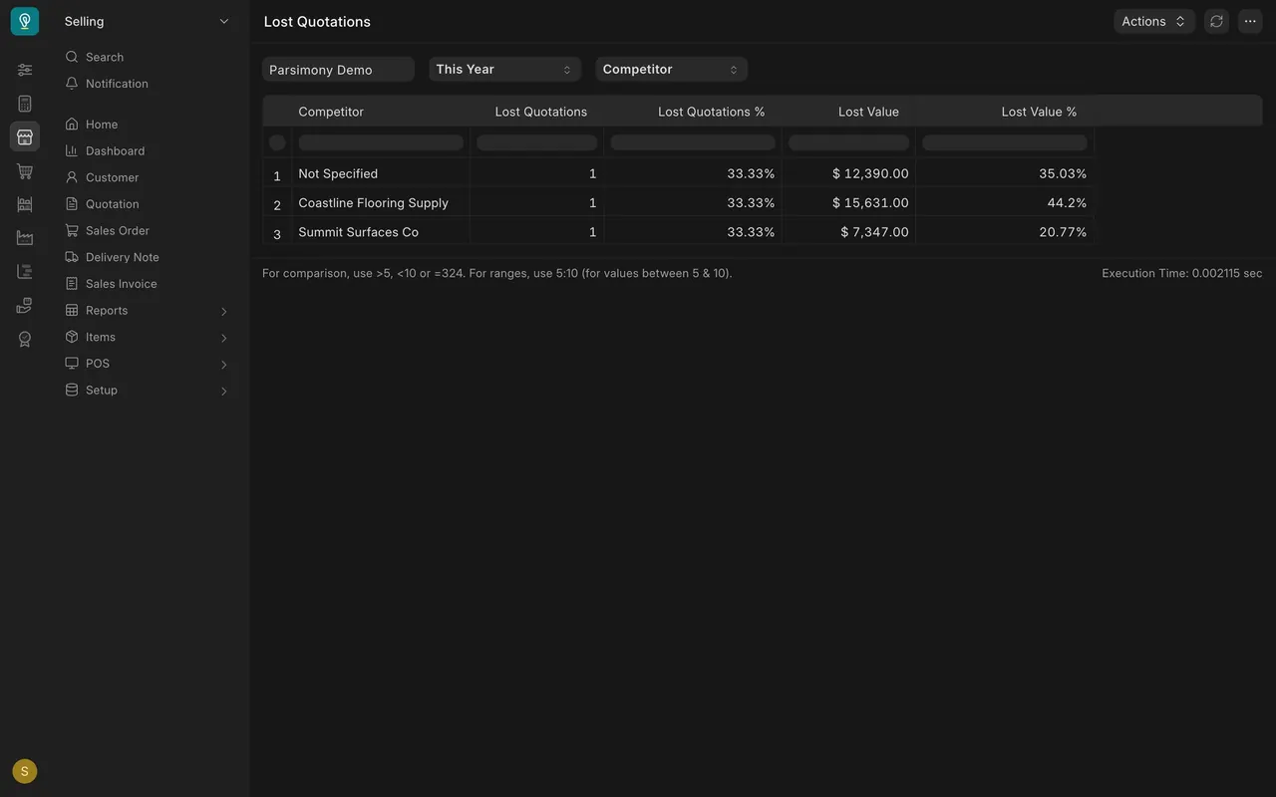Viewport: 1276px width, 797px height.
Task: Open the shopping cart Buying module icon
Action: (25, 171)
